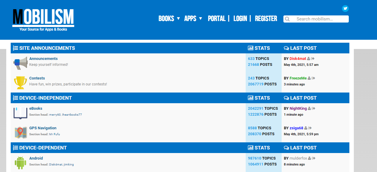Screen dimensions: 377x172
Task: Open the GPS Navigation forum
Action: [43, 128]
